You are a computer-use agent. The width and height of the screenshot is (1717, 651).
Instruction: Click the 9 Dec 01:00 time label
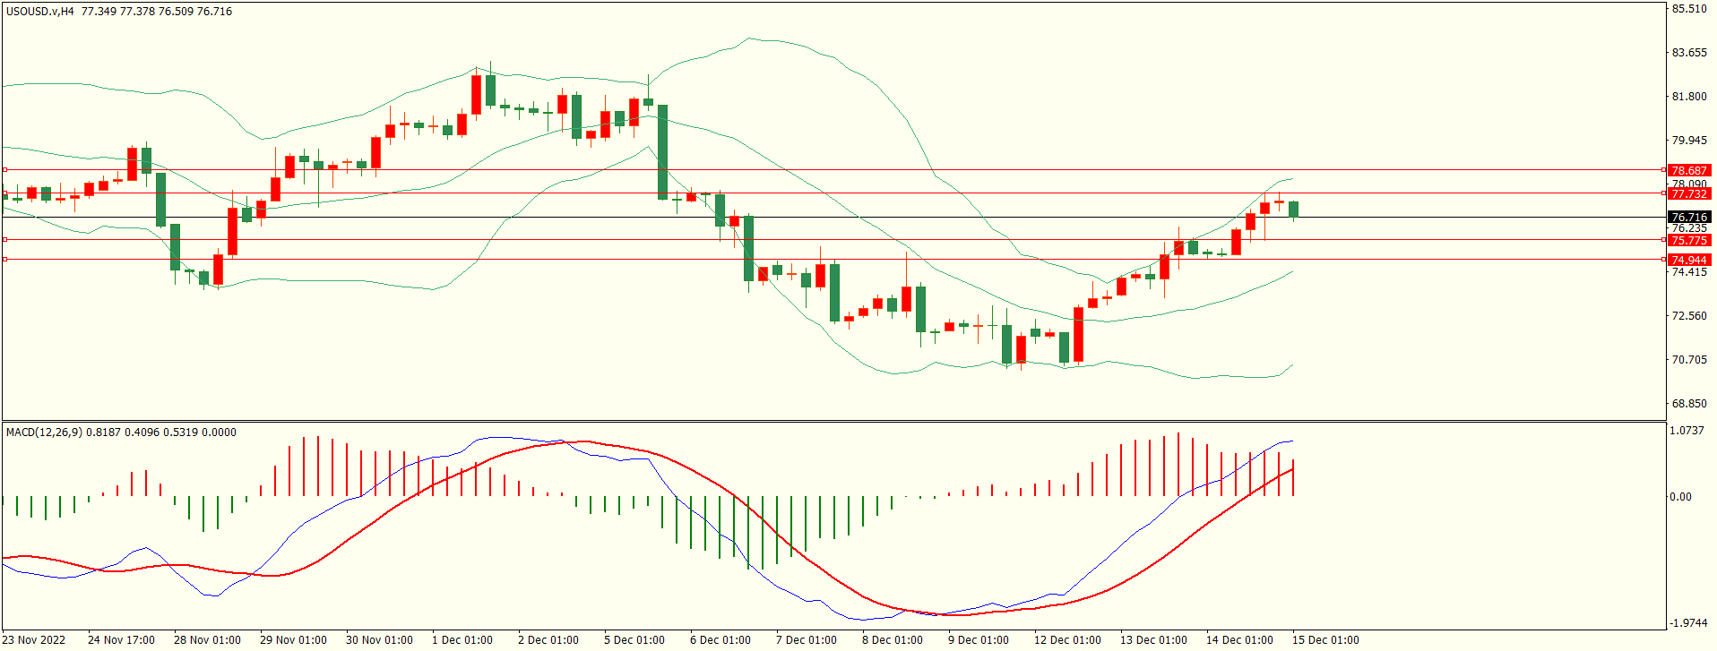pos(978,639)
